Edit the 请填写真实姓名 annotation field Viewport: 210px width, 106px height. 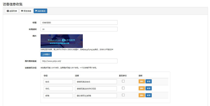(x=96, y=82)
